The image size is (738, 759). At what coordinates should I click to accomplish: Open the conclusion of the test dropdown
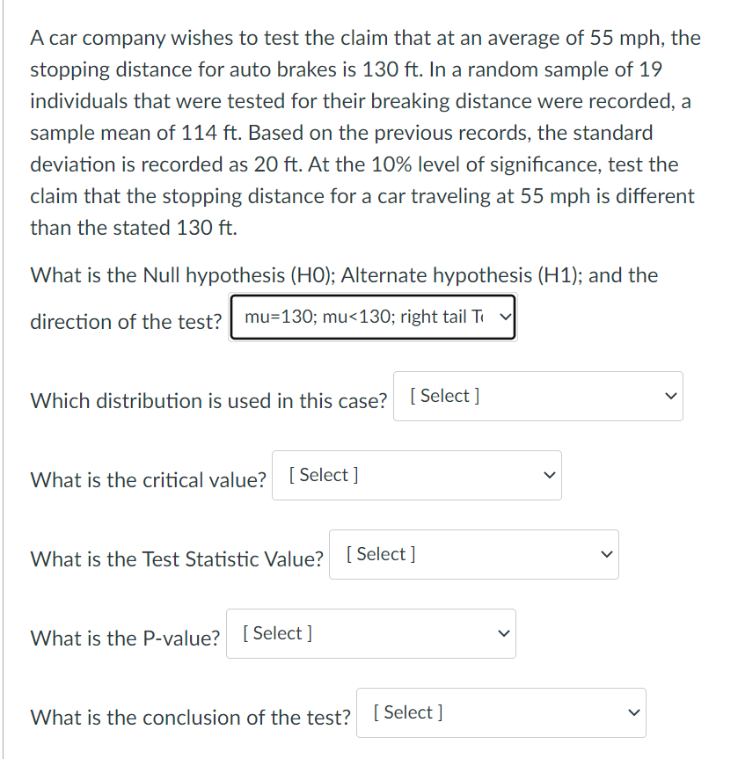pos(501,712)
